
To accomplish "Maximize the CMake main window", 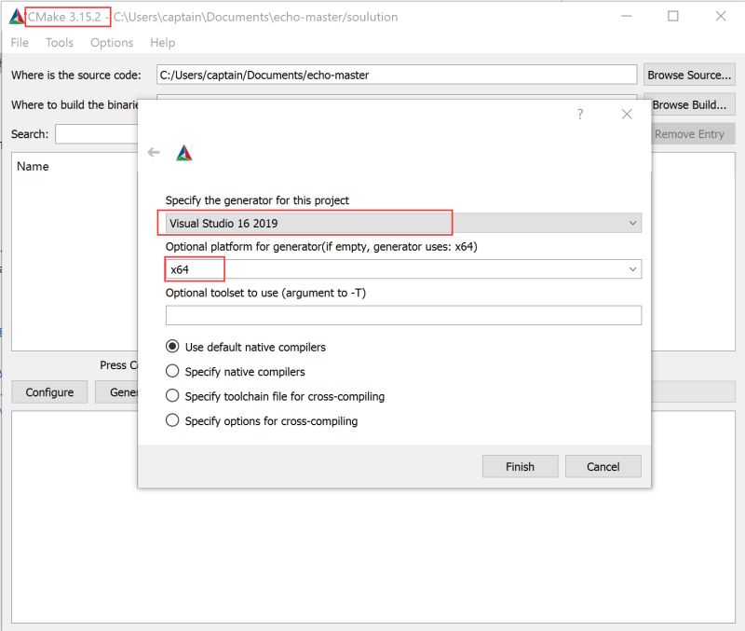I will click(x=672, y=16).
